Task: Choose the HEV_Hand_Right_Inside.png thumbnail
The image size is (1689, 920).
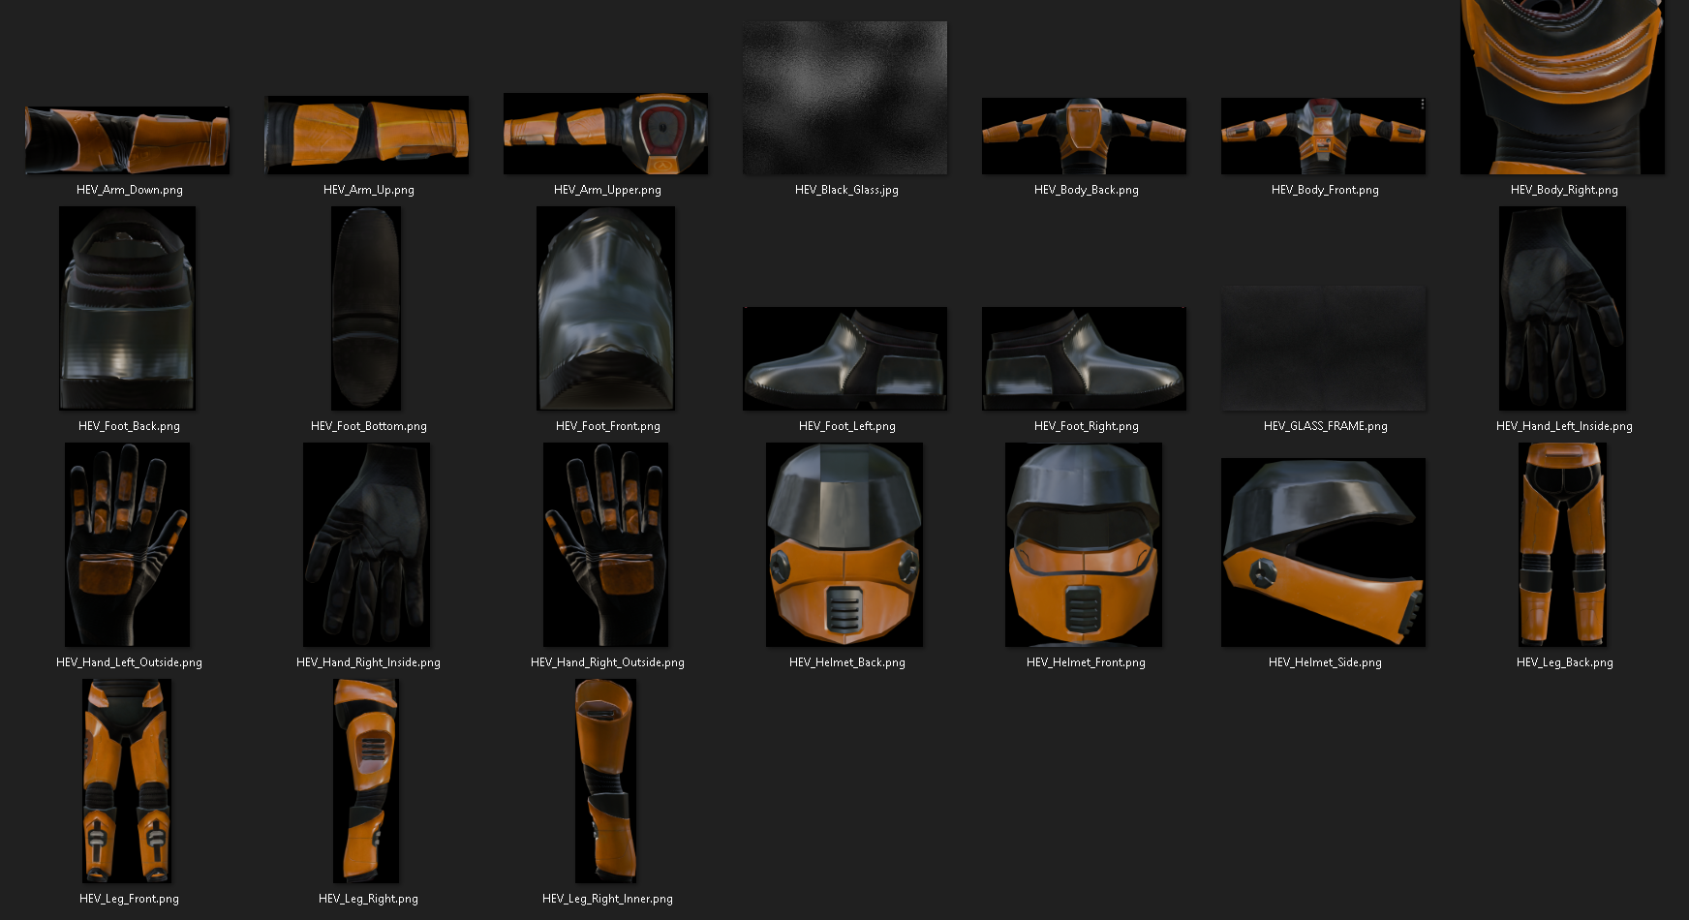Action: point(367,544)
